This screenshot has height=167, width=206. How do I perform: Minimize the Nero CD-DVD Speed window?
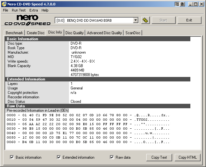click(190, 4)
